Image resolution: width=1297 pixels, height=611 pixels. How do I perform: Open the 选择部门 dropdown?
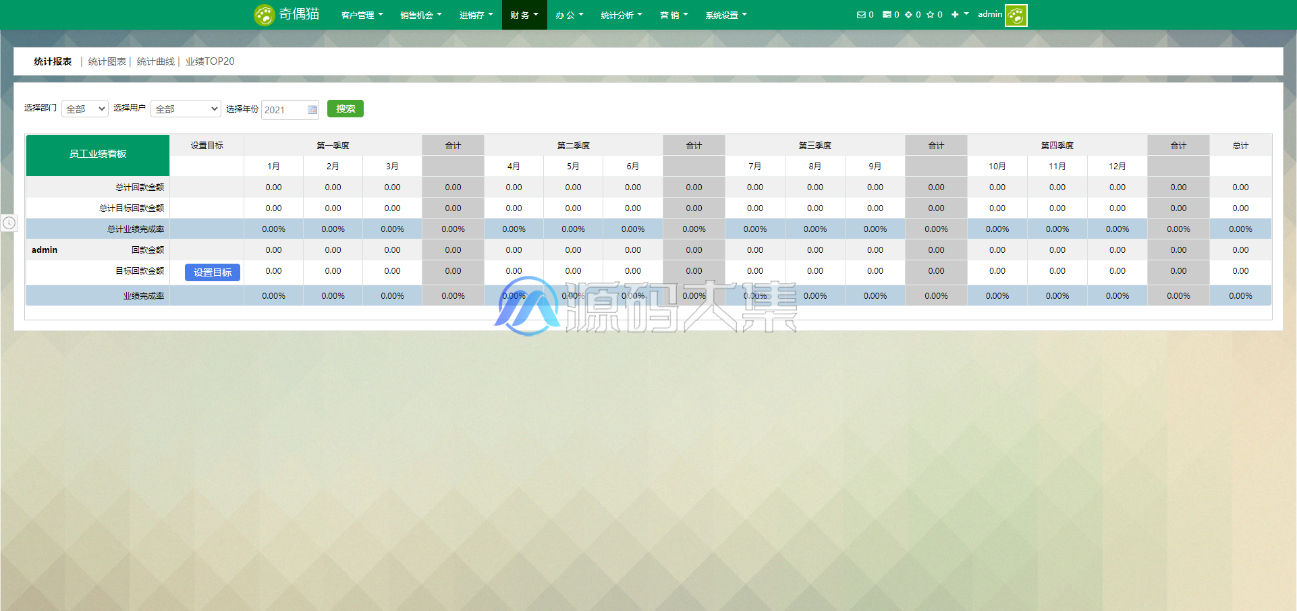coord(85,109)
